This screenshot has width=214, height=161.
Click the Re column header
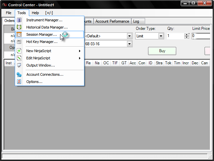[x=88, y=63]
